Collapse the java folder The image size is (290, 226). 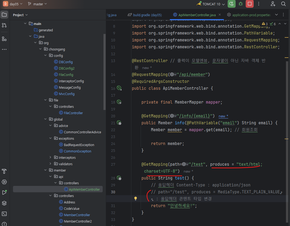[x=30, y=36]
